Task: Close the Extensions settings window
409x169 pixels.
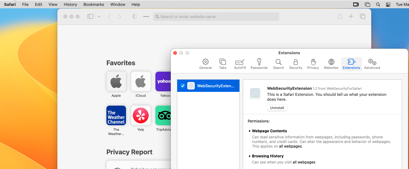Action: tap(175, 53)
